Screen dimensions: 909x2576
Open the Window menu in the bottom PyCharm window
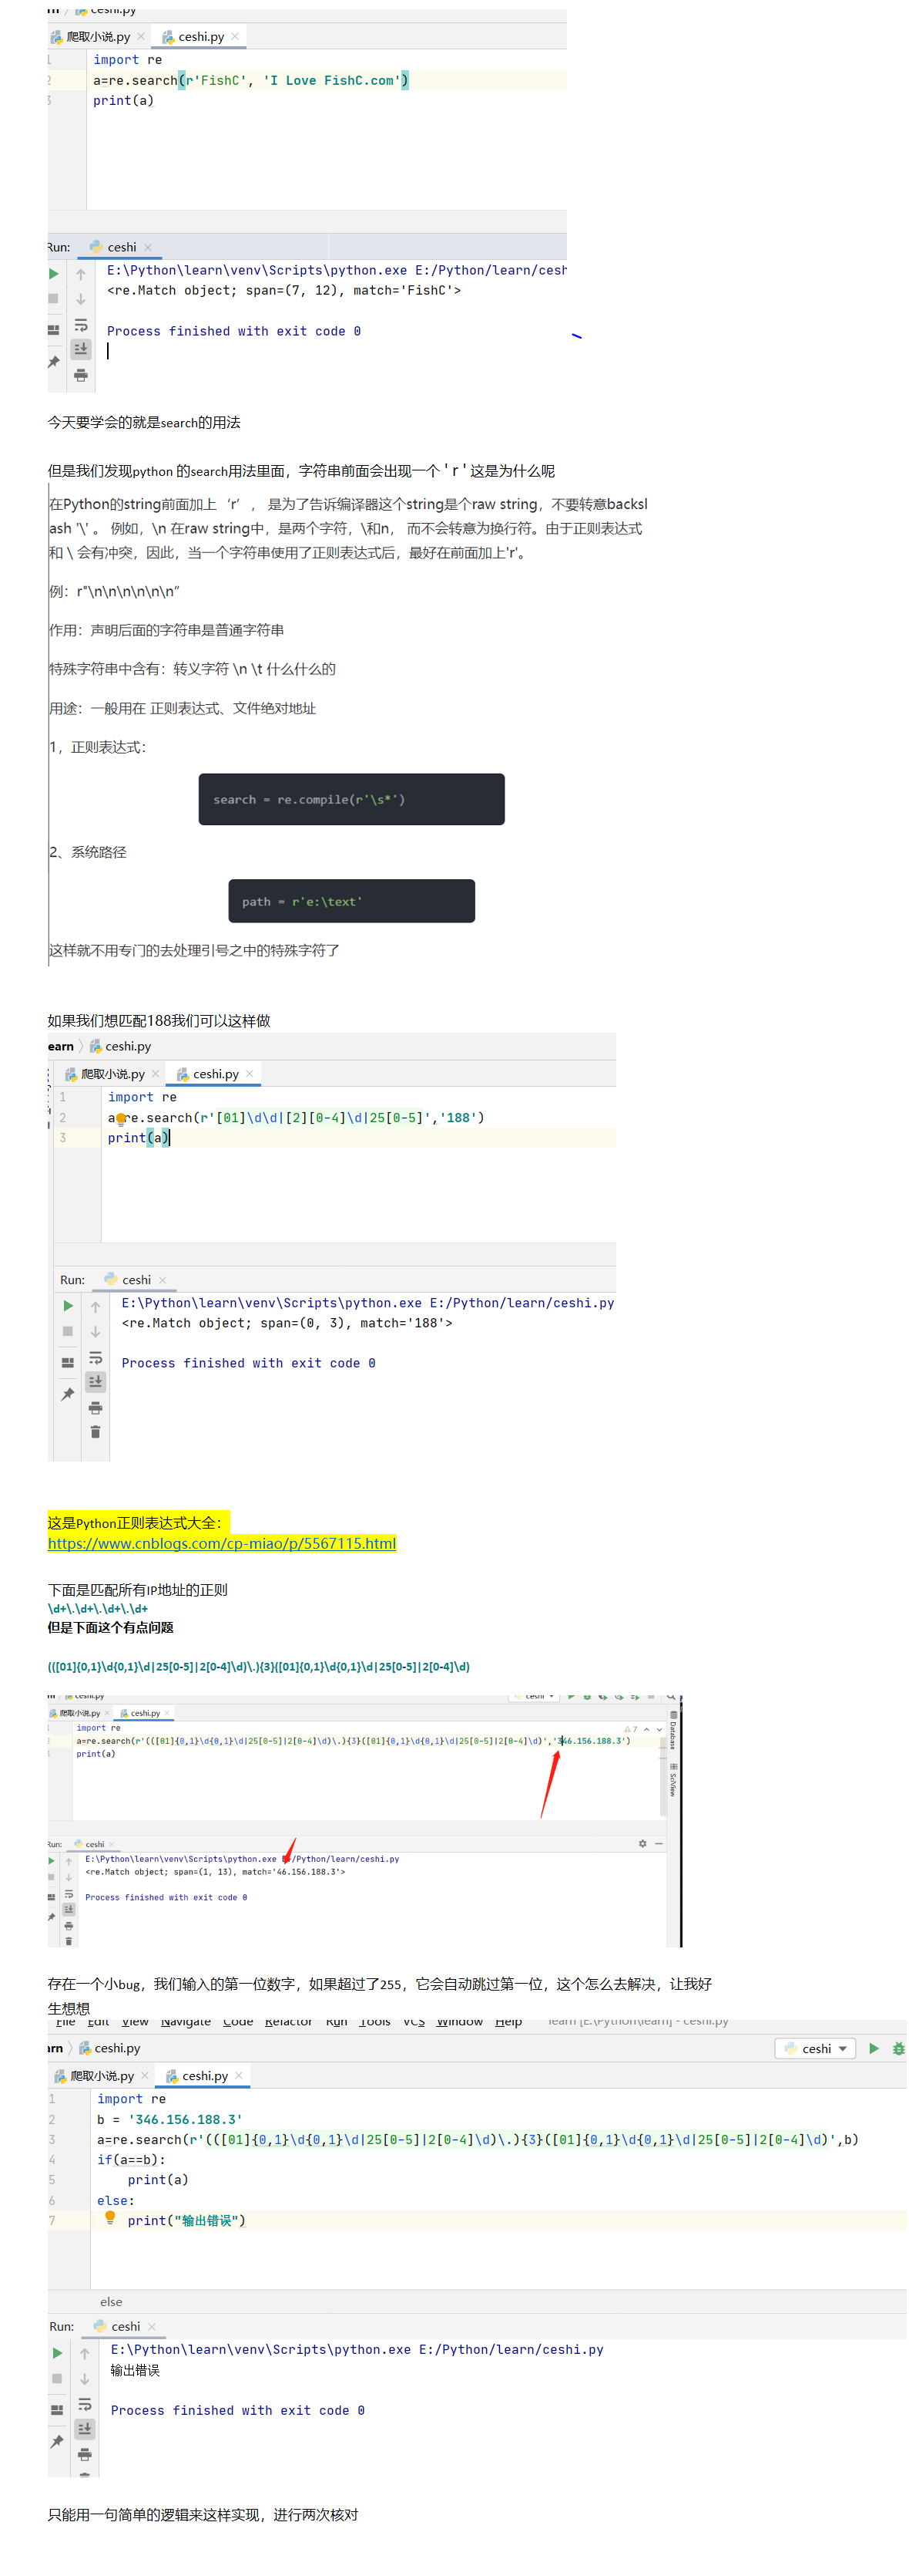(x=459, y=2021)
